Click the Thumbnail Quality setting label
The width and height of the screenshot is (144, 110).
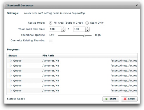point(33,35)
